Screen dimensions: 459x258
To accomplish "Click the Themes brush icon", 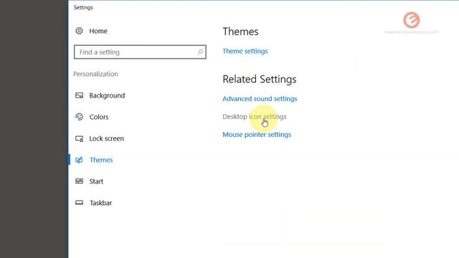I will point(79,160).
